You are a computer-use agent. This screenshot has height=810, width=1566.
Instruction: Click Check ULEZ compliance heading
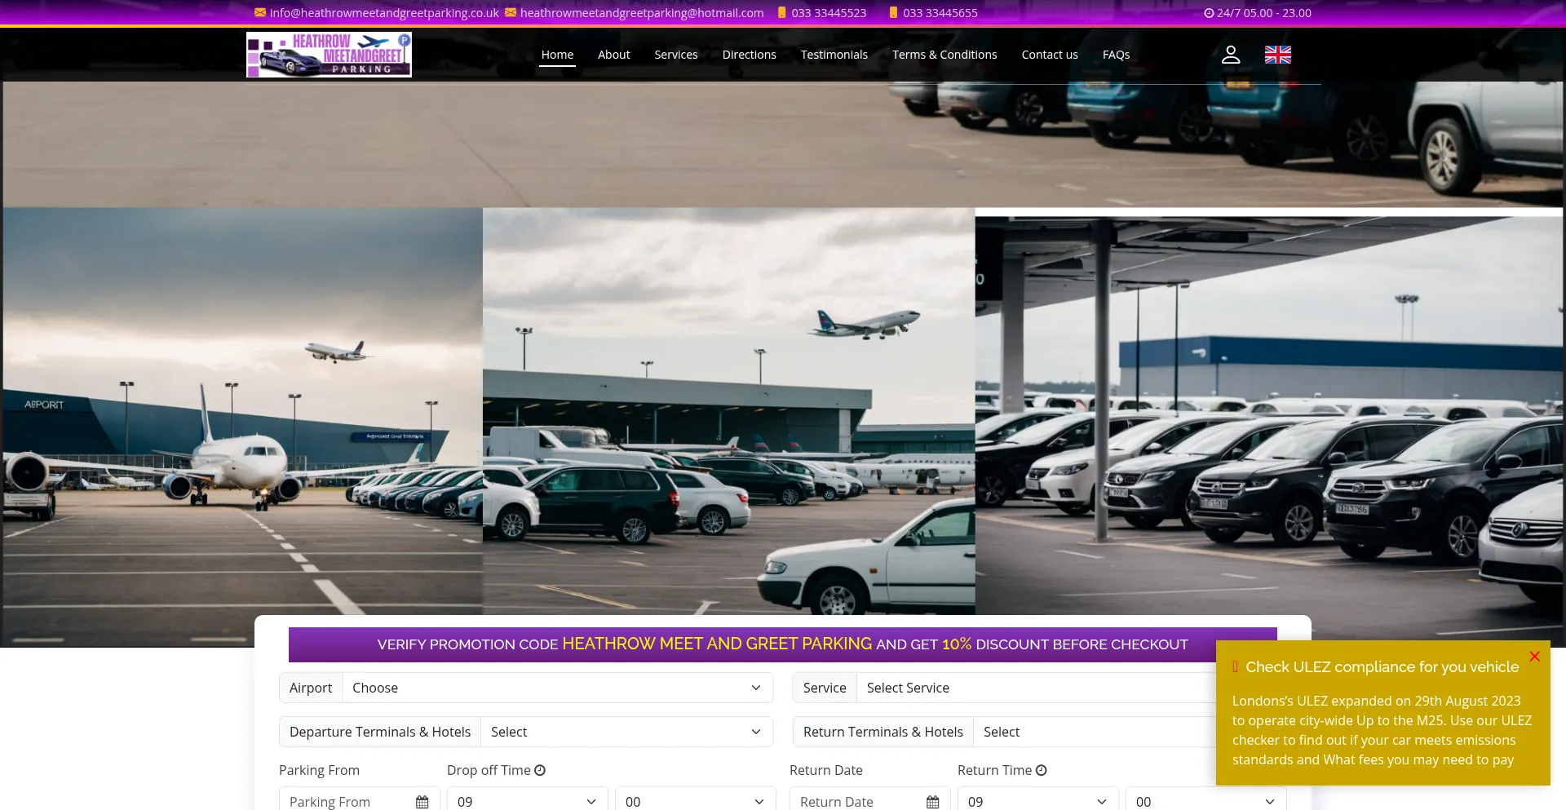pos(1382,666)
